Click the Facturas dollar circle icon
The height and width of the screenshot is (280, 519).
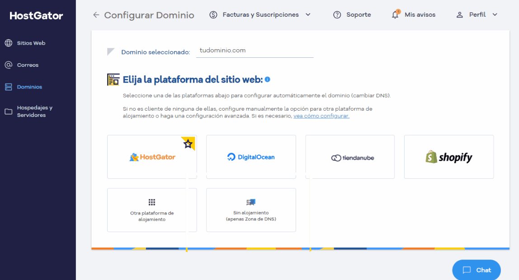click(x=213, y=15)
